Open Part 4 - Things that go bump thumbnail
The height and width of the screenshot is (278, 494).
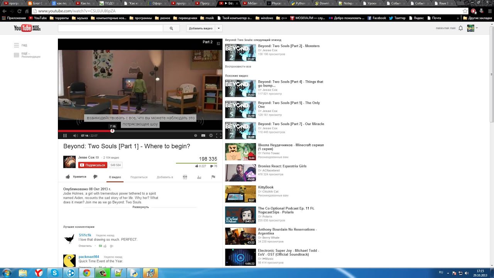coord(240,88)
